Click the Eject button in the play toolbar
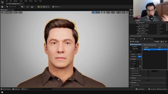The width and height of the screenshot is (168, 94). [x=46, y=7]
